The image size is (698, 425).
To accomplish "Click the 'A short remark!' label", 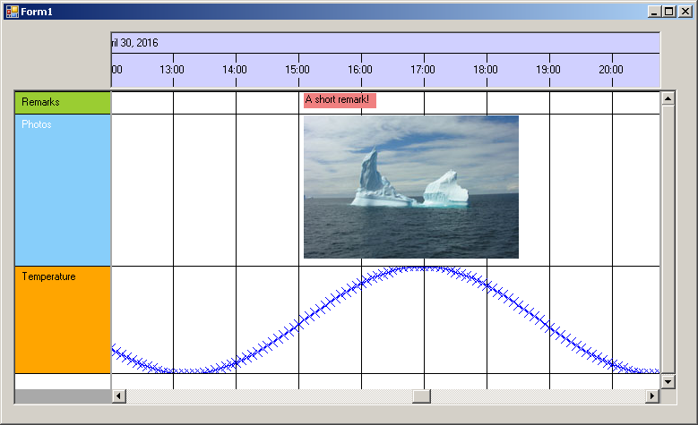I will pos(340,99).
